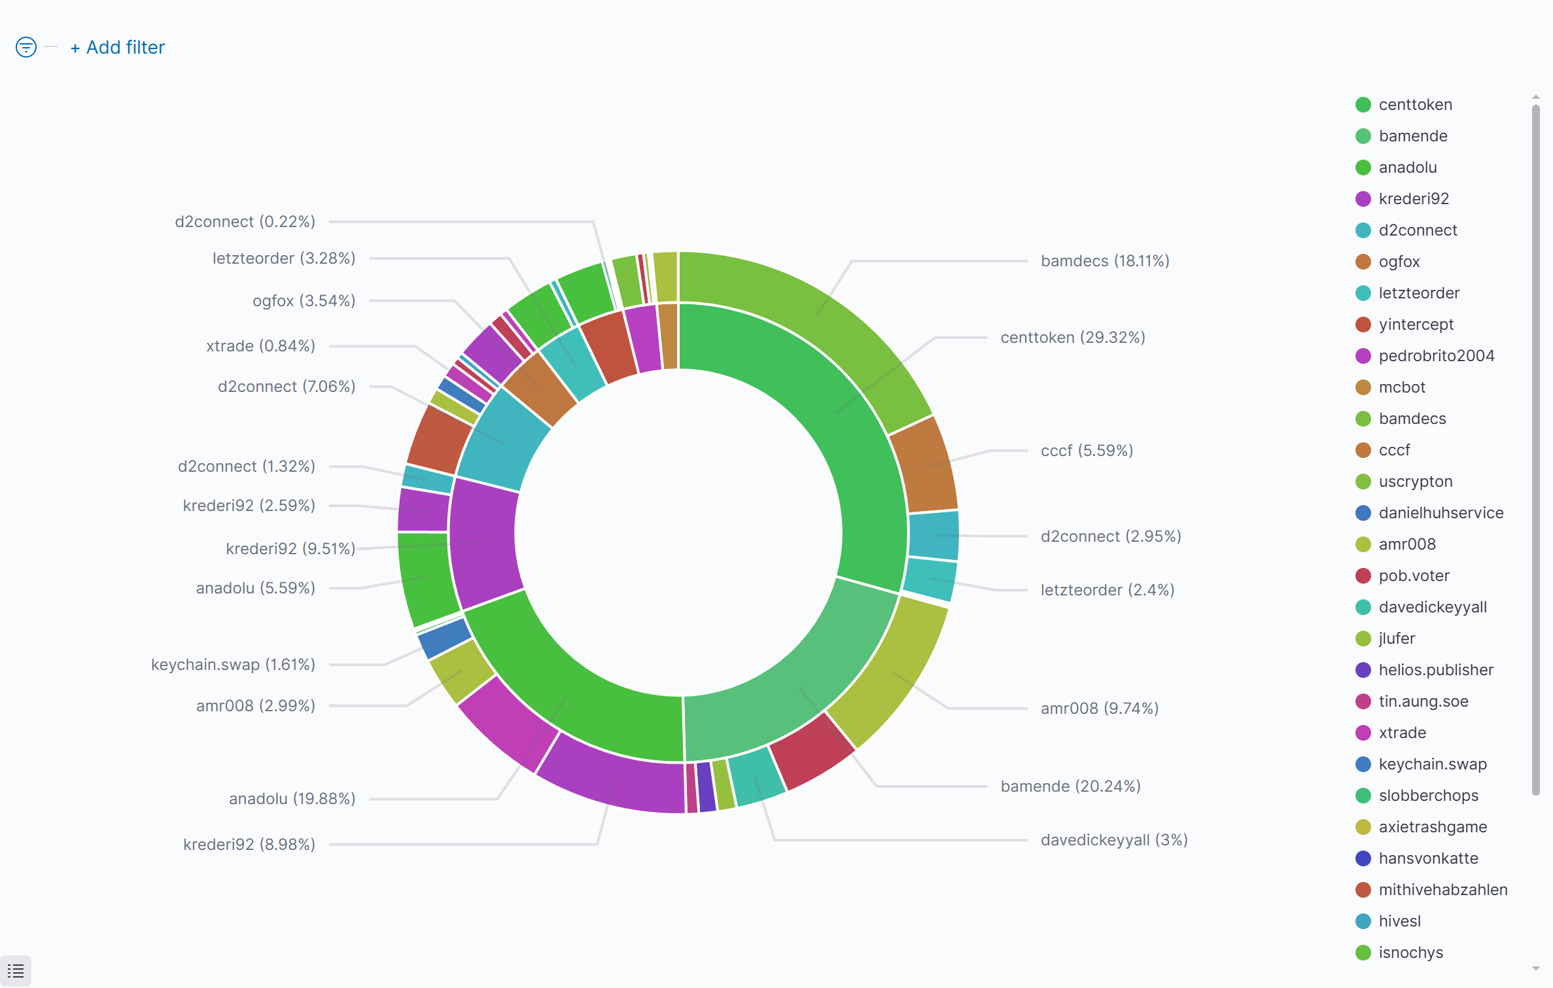1553x988 pixels.
Task: Click the krederi92 legend color dot
Action: (x=1363, y=199)
